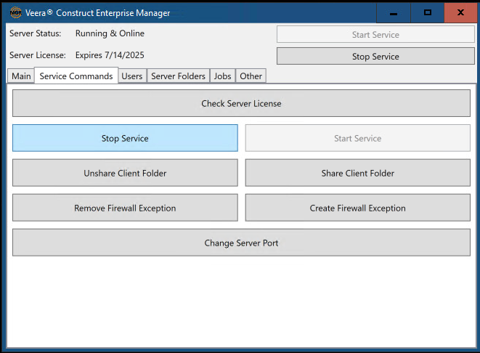Viewport: 480px width, 353px height.
Task: Click Unshare Client Folder button
Action: coord(125,174)
